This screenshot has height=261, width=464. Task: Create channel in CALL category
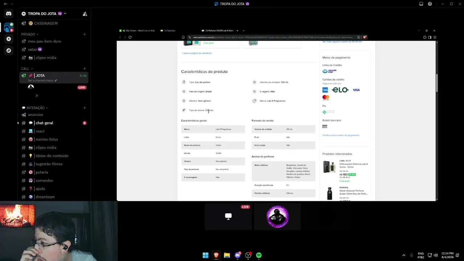click(84, 69)
